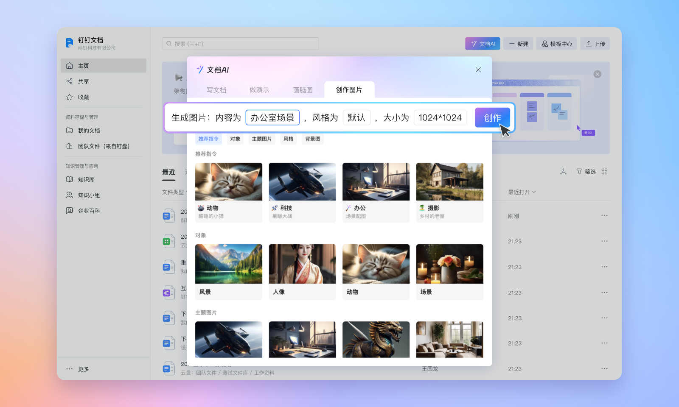The width and height of the screenshot is (679, 407).
Task: Pick the living room image under 主题图片
Action: click(x=450, y=340)
